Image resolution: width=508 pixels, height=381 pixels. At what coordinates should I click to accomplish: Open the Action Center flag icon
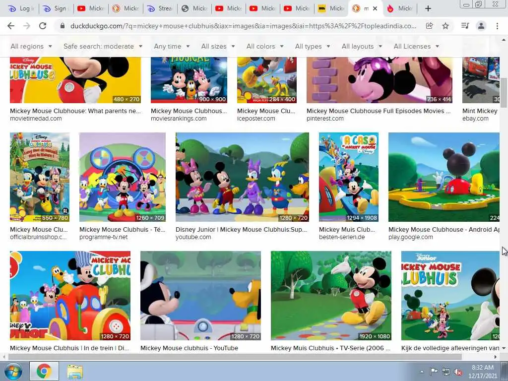(x=434, y=372)
